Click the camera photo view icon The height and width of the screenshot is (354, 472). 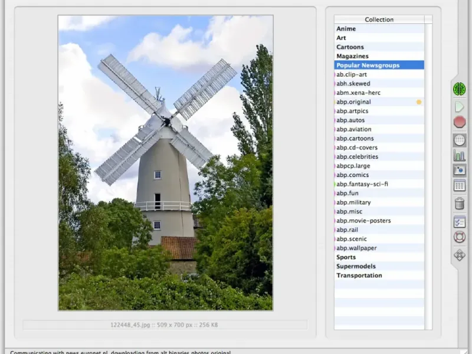[460, 171]
